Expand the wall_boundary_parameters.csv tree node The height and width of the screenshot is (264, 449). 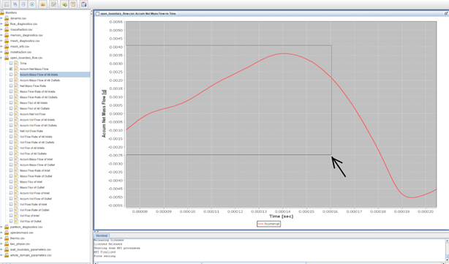(x=1, y=249)
